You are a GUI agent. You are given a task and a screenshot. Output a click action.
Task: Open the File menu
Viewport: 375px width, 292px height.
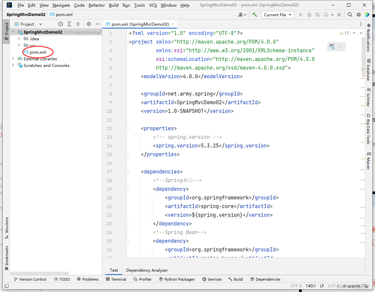pos(21,5)
